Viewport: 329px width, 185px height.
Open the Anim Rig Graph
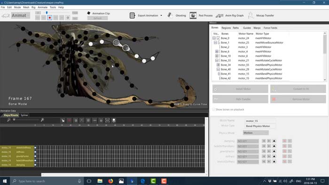230,15
